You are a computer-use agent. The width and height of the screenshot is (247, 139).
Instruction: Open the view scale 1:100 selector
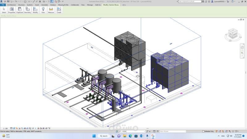pos(5,128)
